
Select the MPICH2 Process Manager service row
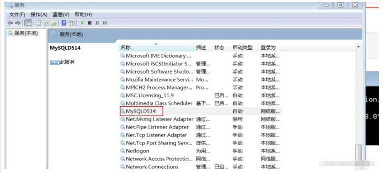(200, 88)
